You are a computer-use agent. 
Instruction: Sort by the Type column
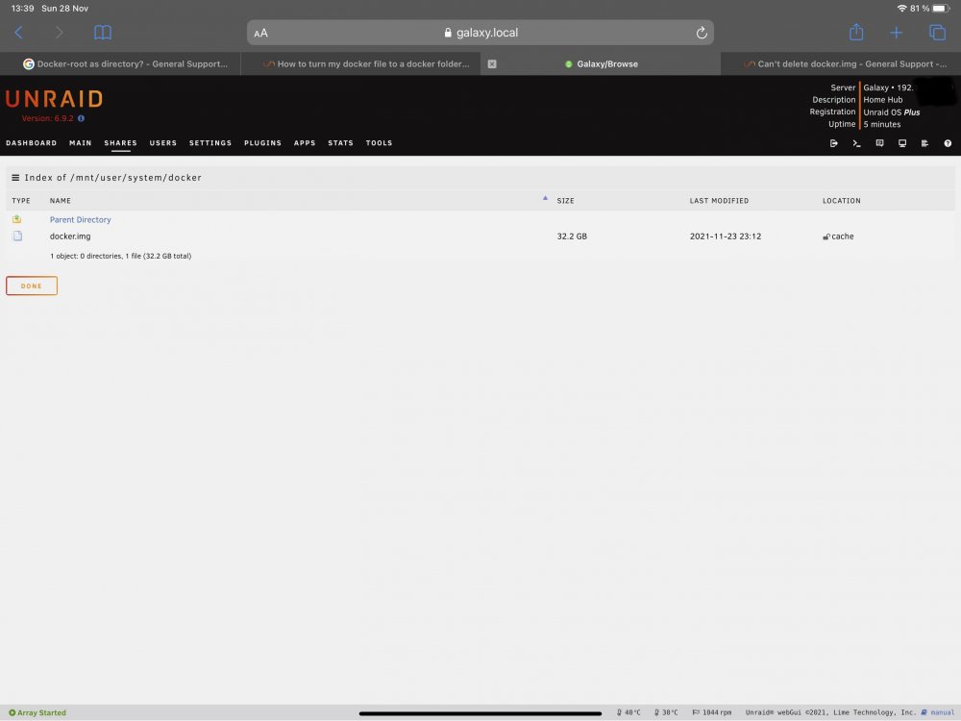[21, 201]
